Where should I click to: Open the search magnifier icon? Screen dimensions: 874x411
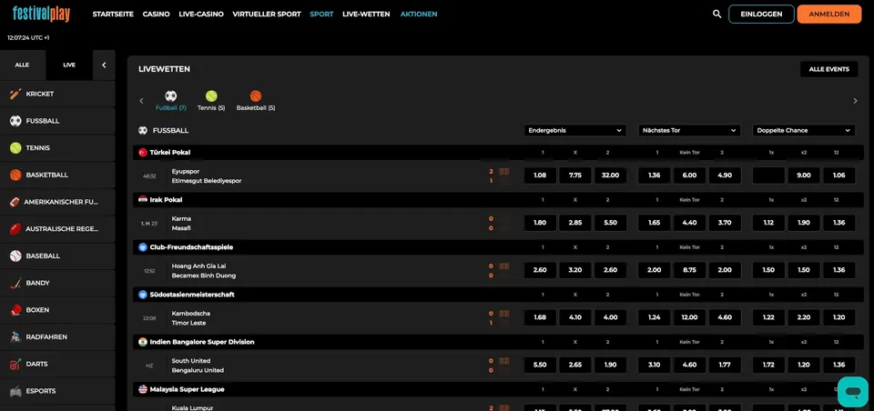(x=716, y=14)
